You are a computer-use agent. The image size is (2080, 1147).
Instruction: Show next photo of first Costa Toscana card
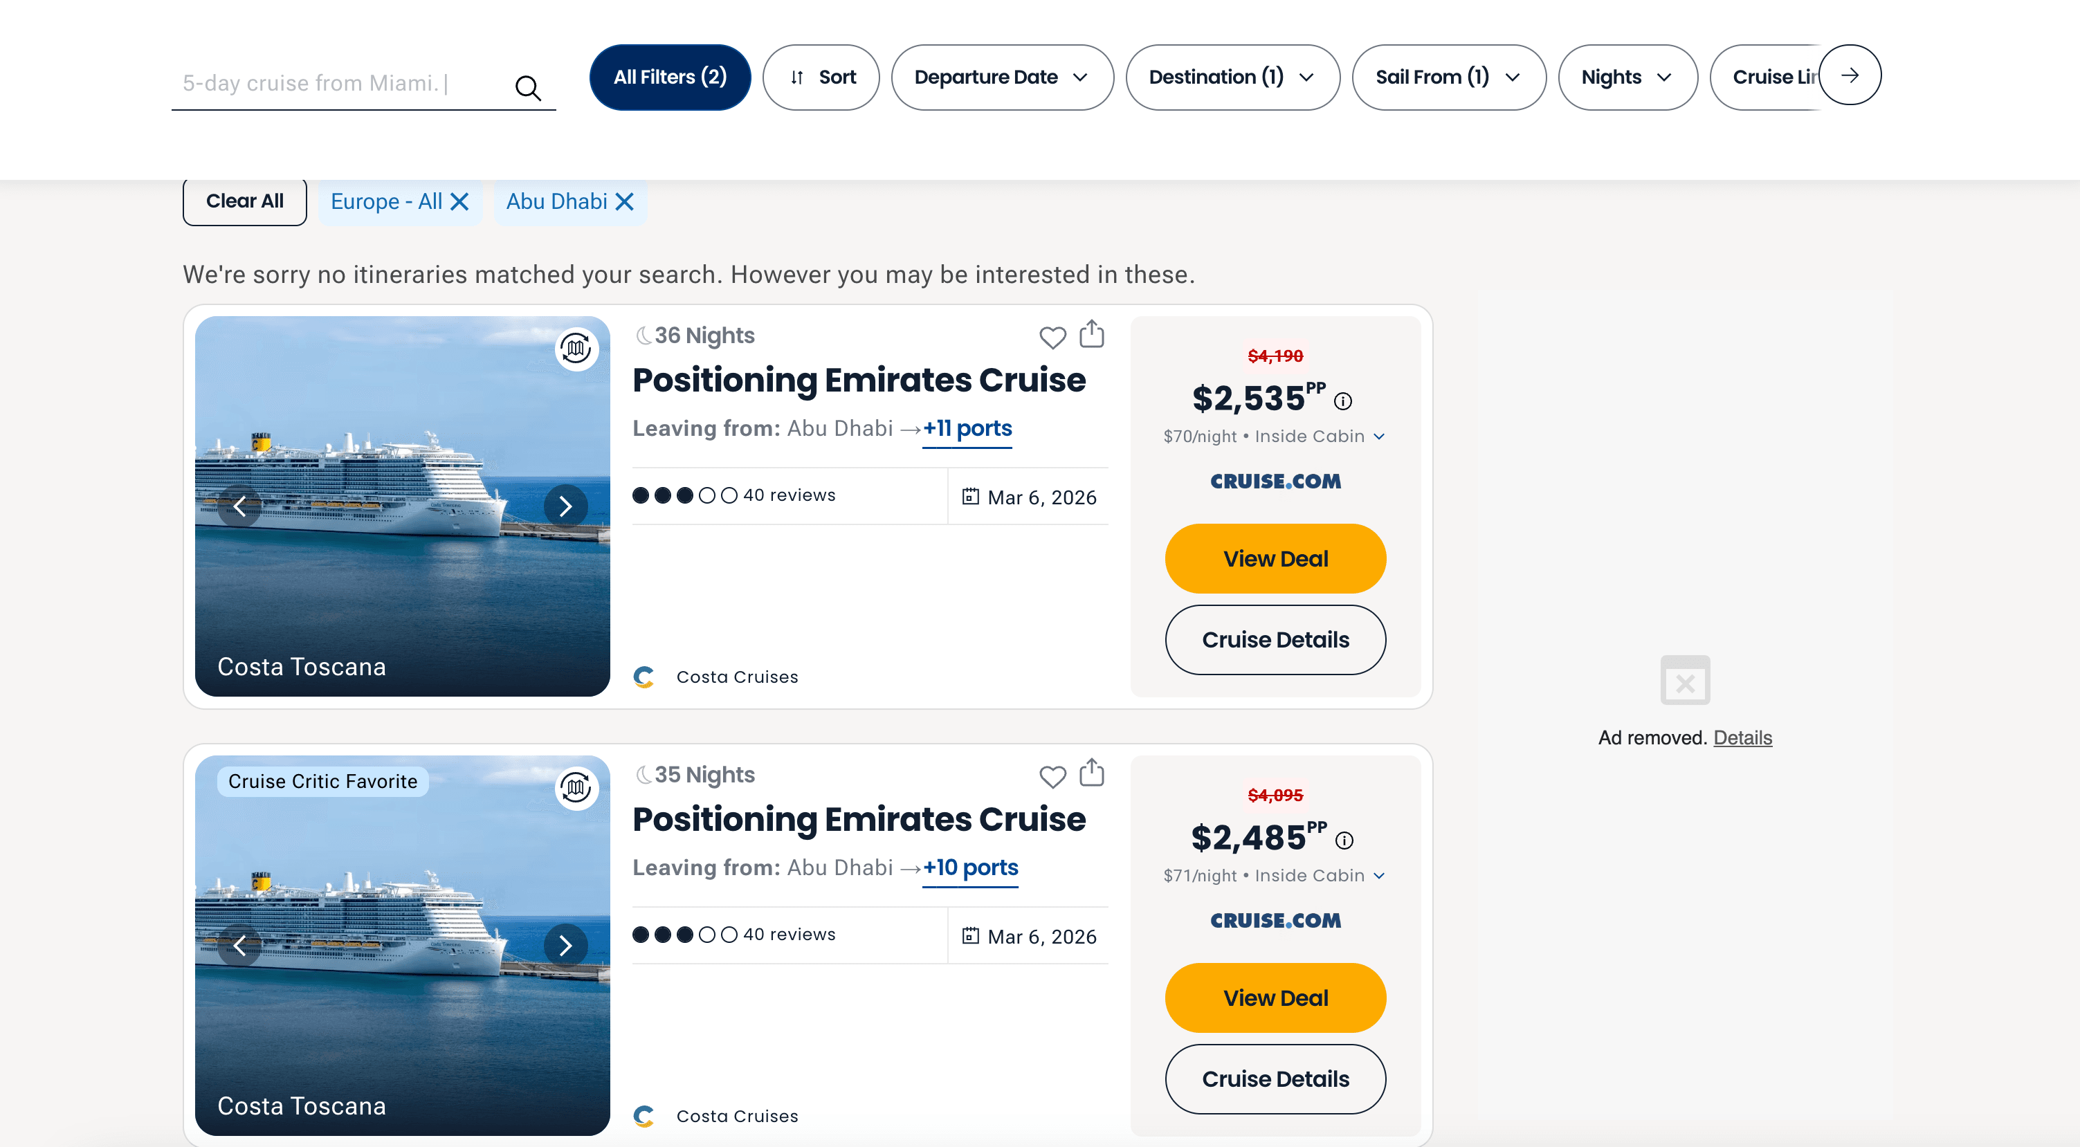[x=565, y=506]
